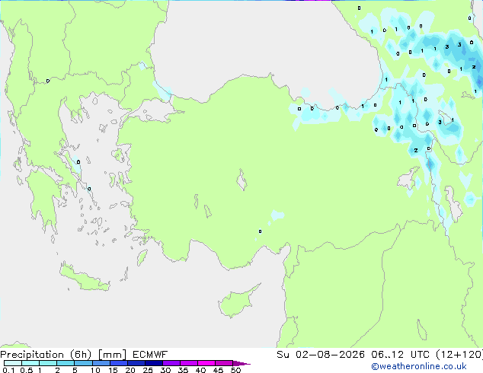Click the 10–15 mm legend swatch

[x=101, y=363]
